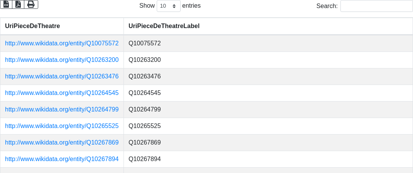Open the Q10263200 Wikidata link
Screen dimensions: 413x173
tap(62, 60)
